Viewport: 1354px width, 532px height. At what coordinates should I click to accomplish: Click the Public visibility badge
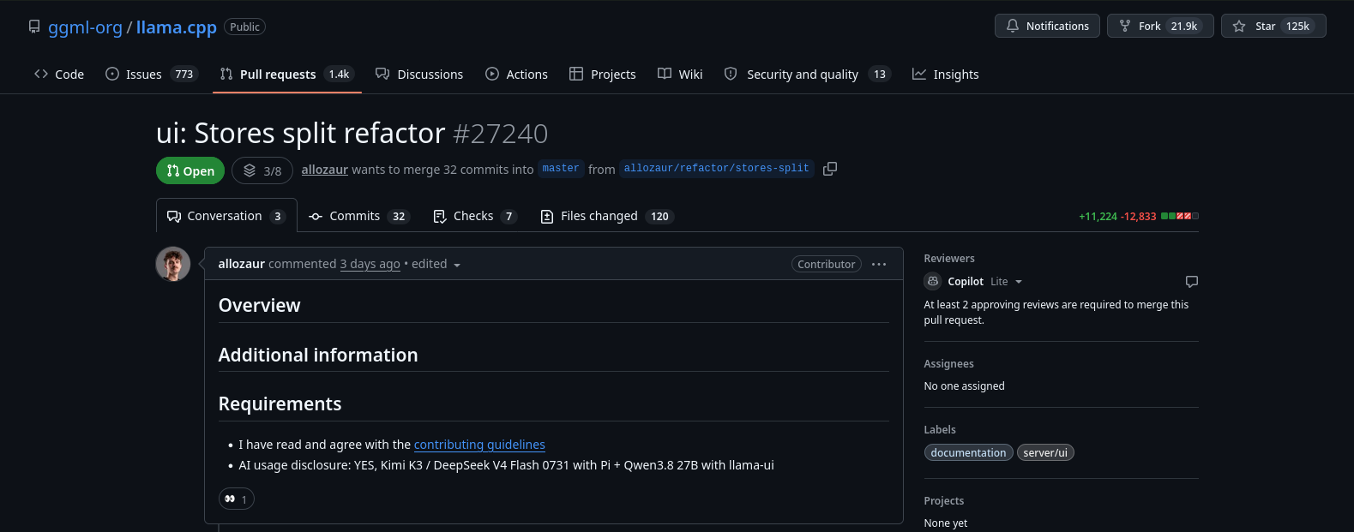click(x=244, y=27)
